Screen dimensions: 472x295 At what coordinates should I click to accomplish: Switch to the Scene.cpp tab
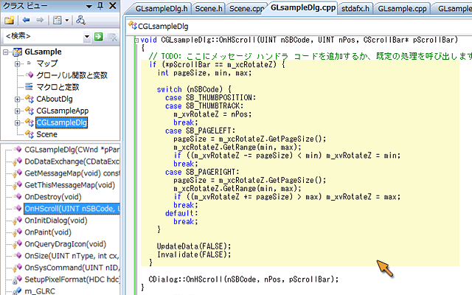pyautogui.click(x=246, y=9)
